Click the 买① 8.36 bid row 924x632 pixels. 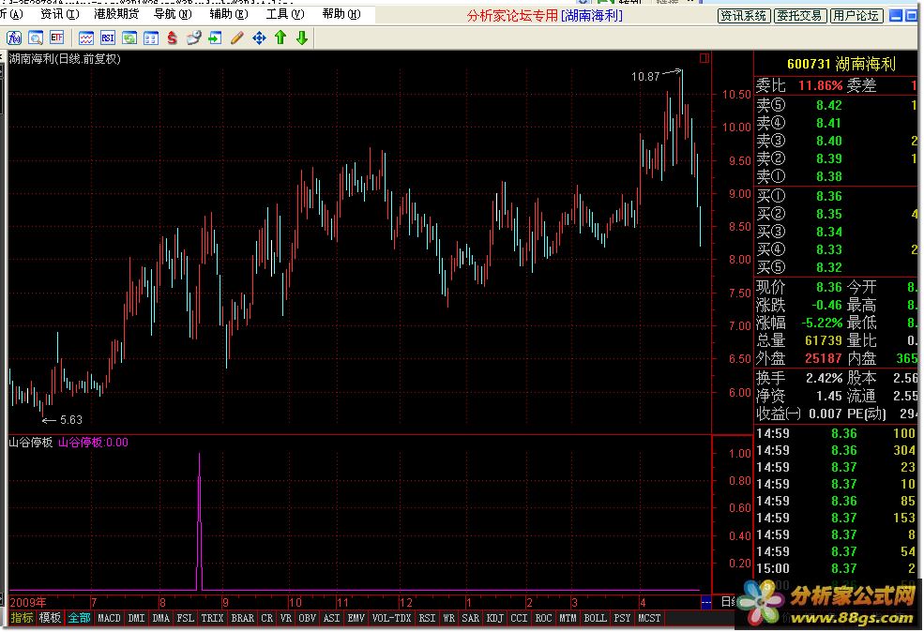[836, 196]
